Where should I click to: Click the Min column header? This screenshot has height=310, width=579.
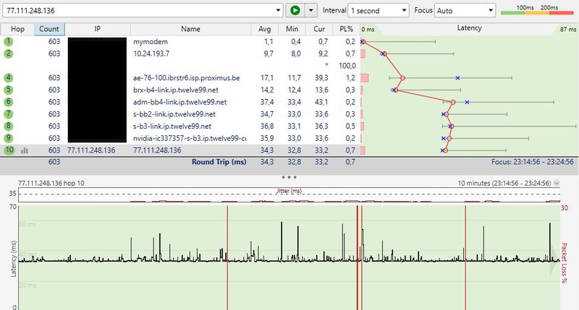click(292, 29)
